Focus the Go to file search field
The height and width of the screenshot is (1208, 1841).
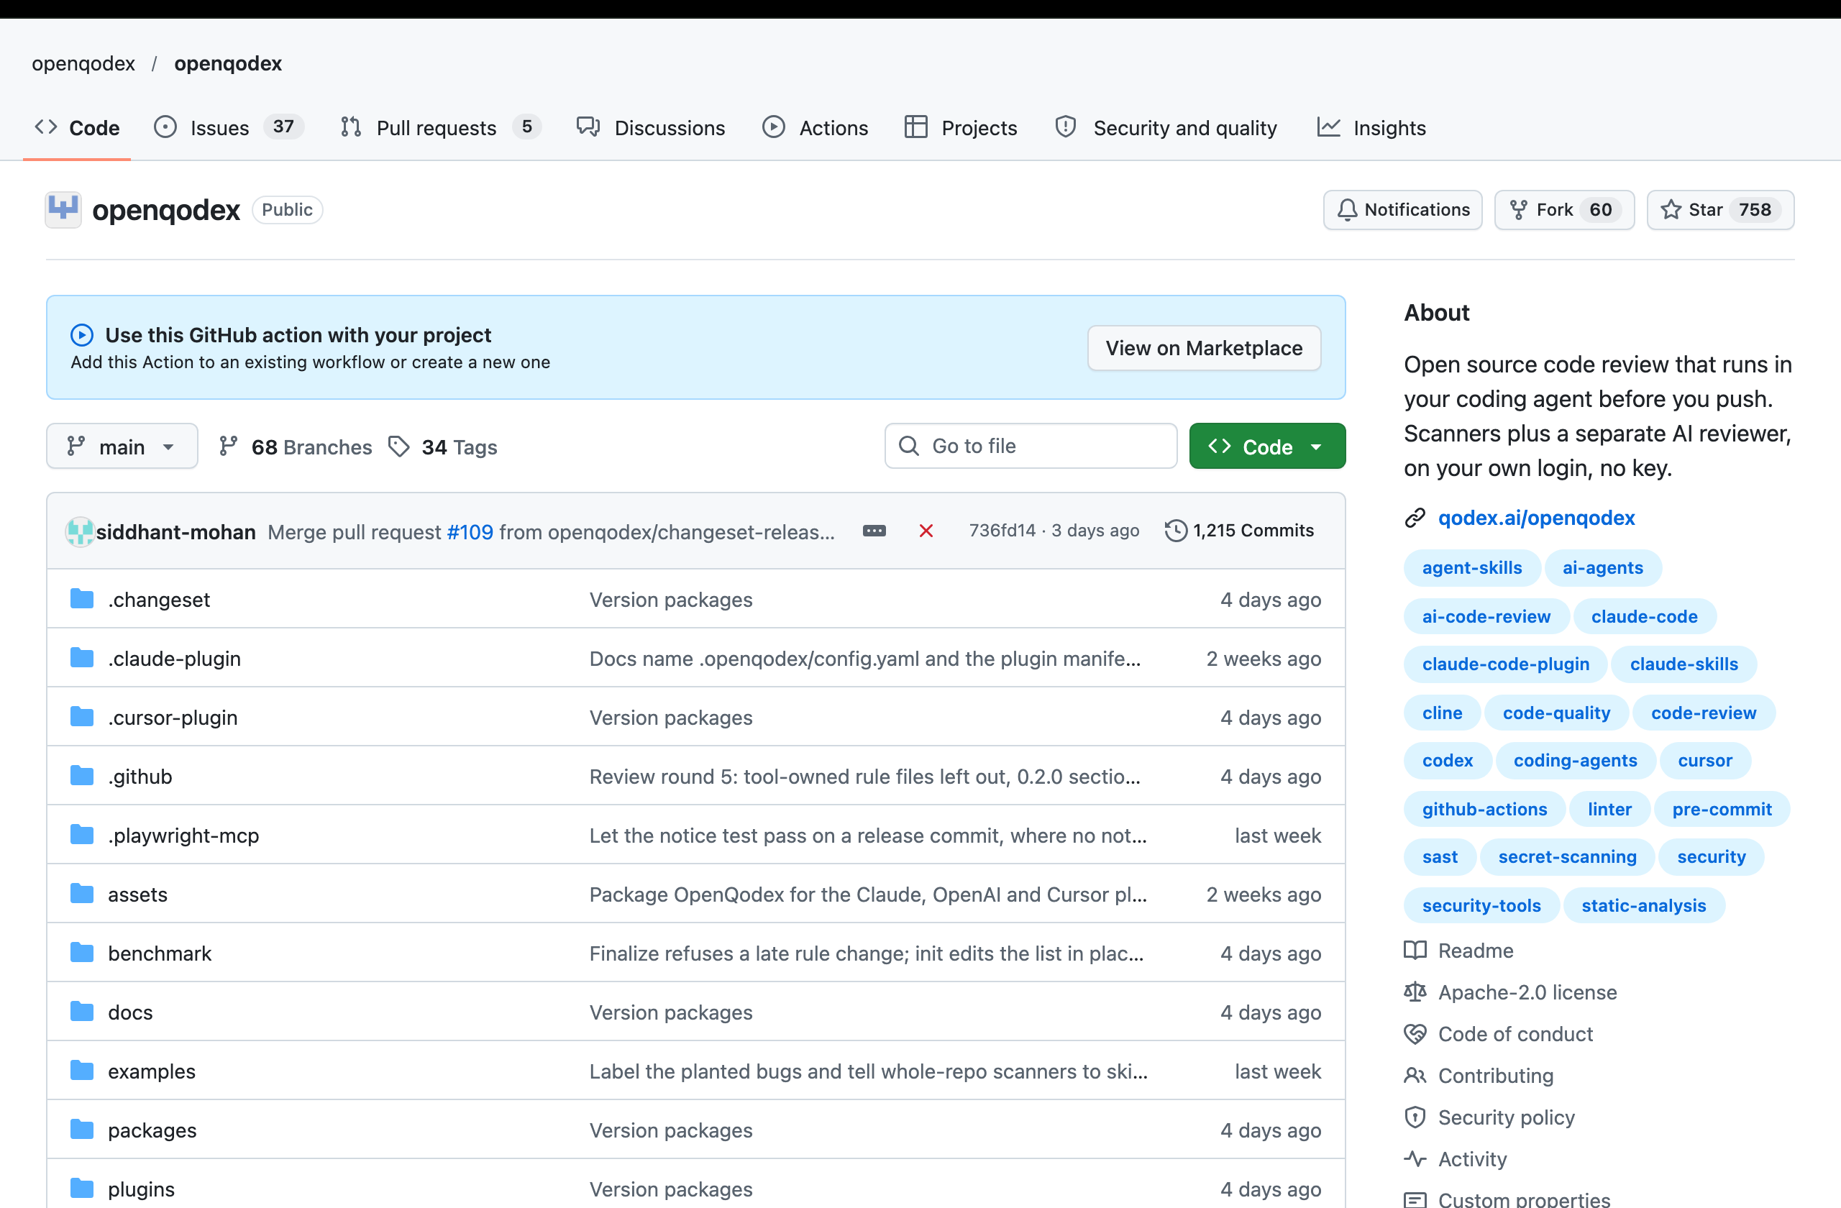(x=1031, y=447)
